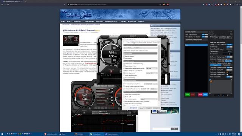Click orange On-Screen Display palette swatch
This screenshot has height=136, width=242.
coord(227,72)
